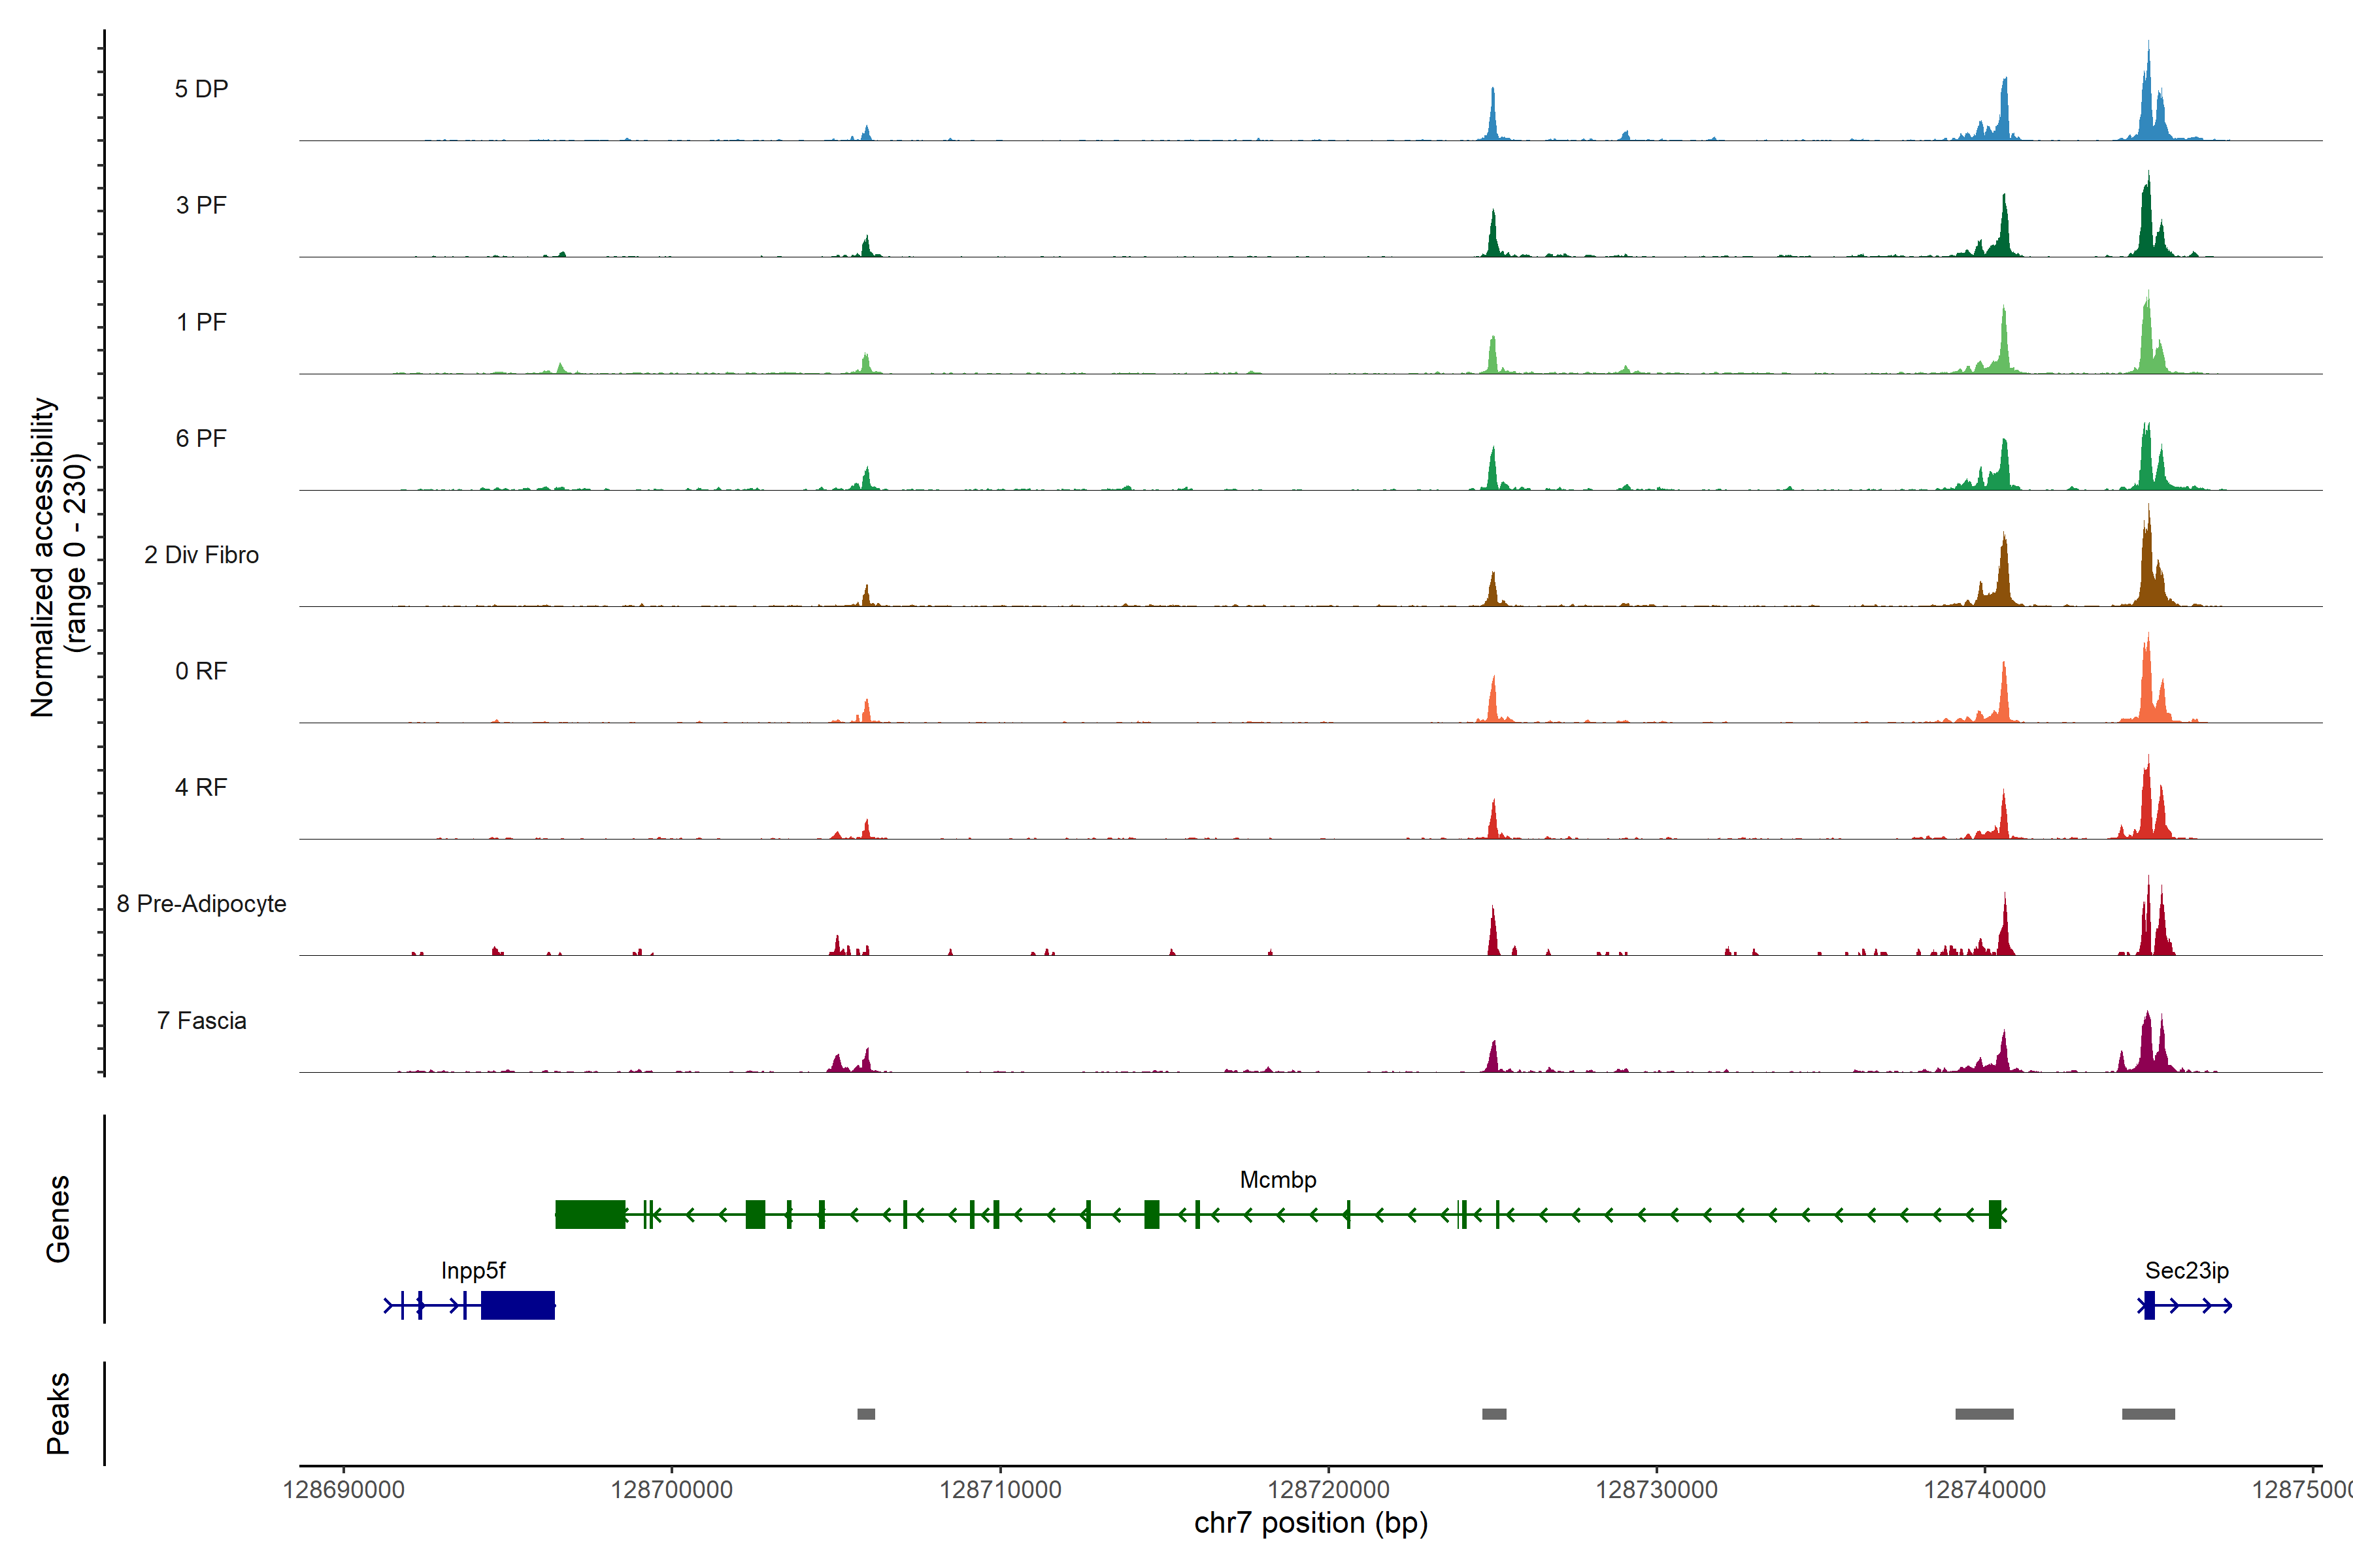Click the Mcmbp gene label
2353x1568 pixels.
(x=1278, y=1180)
